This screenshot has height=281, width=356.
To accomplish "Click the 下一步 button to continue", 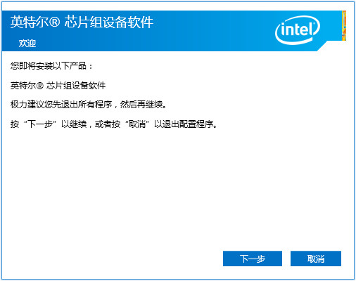I will (253, 259).
